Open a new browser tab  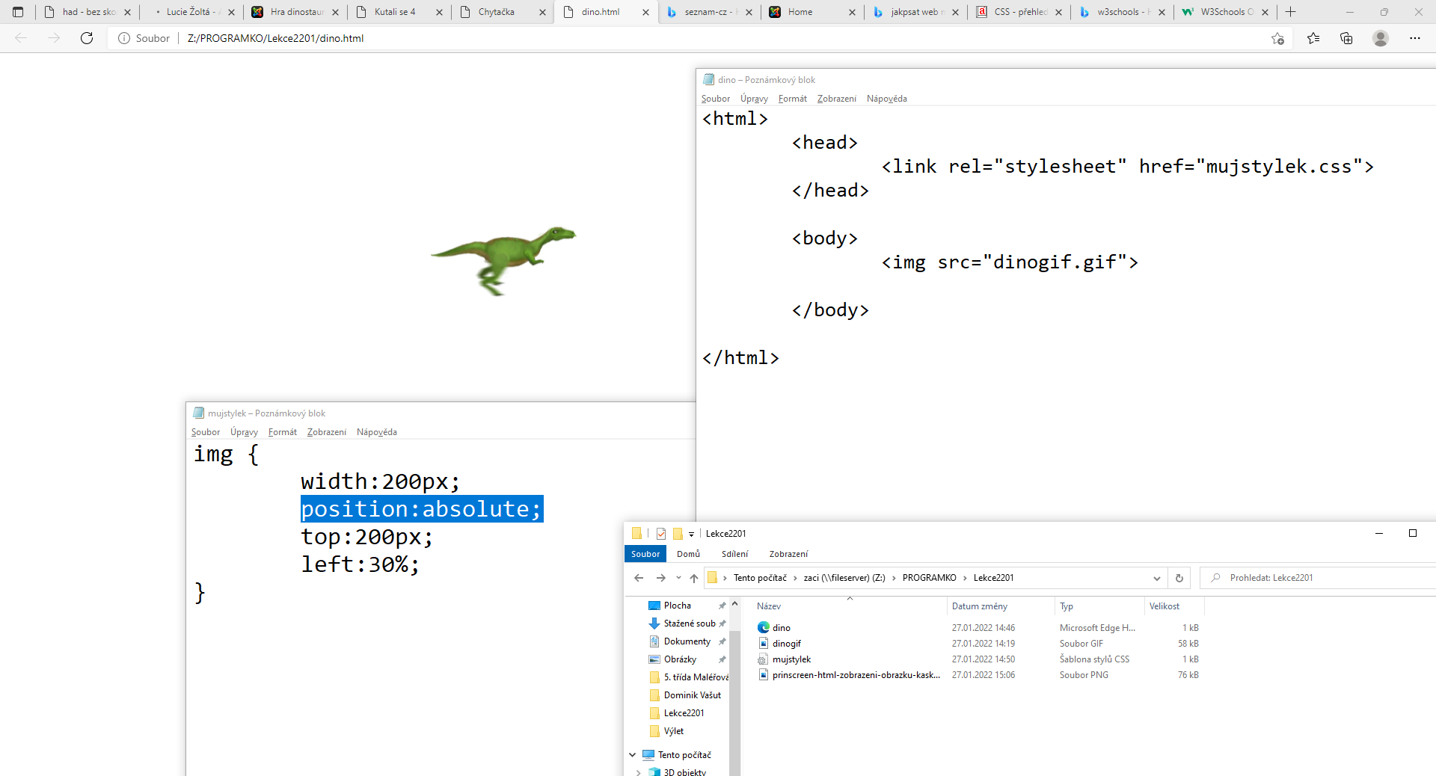tap(1290, 12)
